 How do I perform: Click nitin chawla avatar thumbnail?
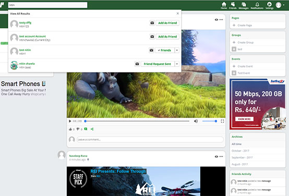[14, 65]
